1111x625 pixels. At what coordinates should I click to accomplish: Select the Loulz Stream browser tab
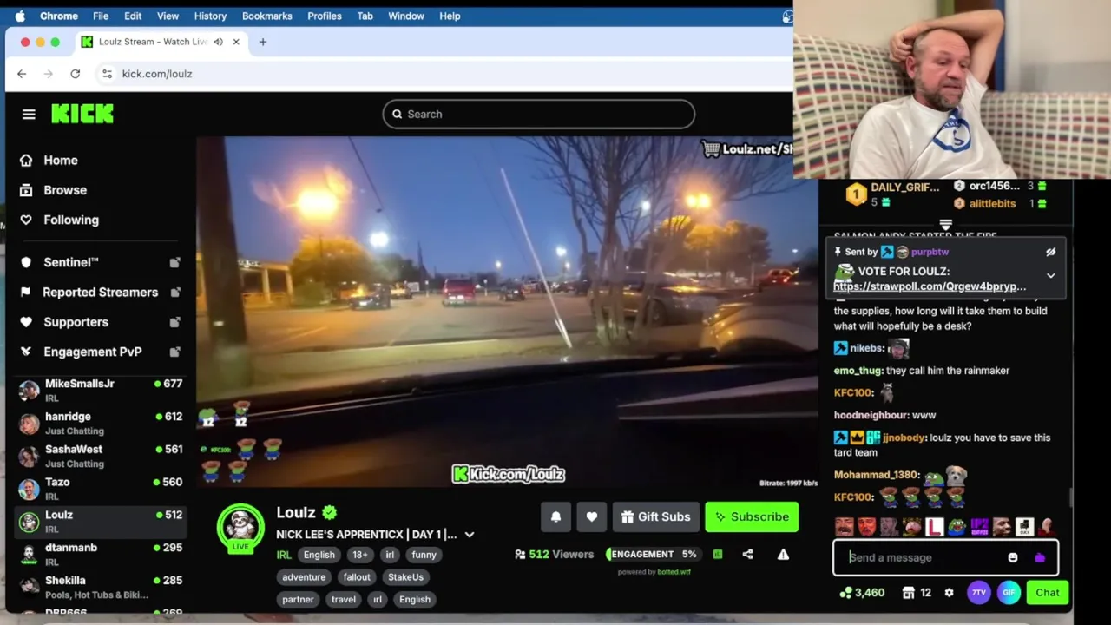tap(161, 42)
